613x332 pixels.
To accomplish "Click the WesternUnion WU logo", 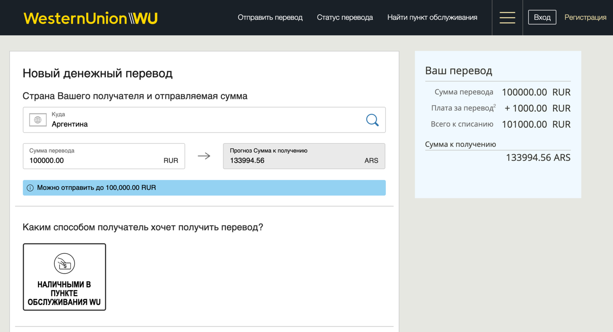I will tap(90, 18).
